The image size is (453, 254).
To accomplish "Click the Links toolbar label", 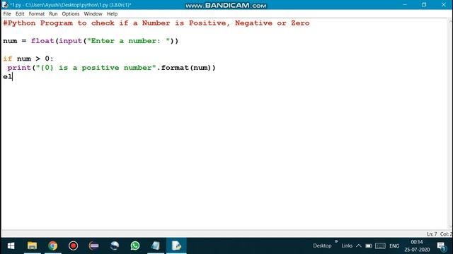I will pos(347,246).
